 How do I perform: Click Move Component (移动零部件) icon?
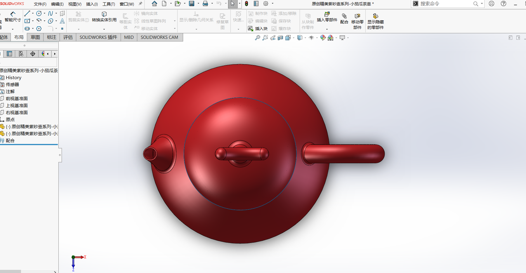point(357,16)
